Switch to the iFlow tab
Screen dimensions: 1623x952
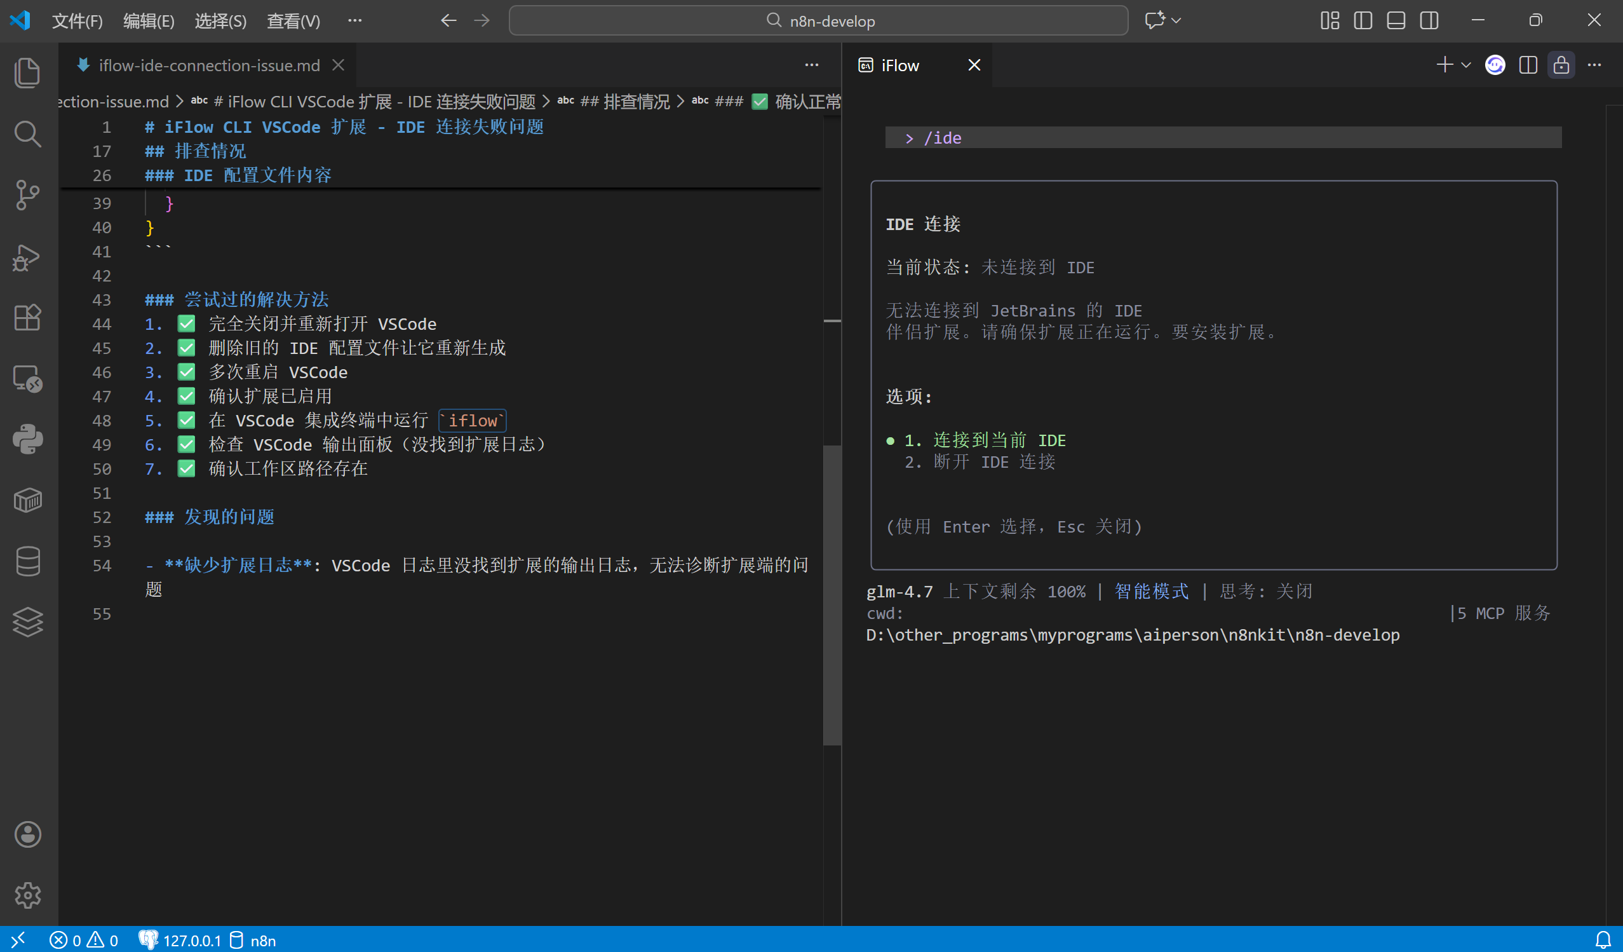(899, 65)
